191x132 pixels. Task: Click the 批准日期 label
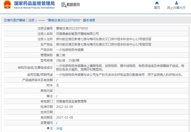pyautogui.click(x=47, y=107)
